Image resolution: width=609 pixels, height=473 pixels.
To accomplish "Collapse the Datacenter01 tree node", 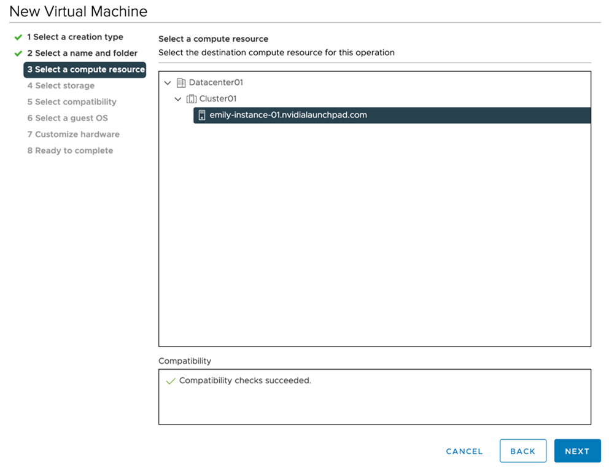I will 168,83.
